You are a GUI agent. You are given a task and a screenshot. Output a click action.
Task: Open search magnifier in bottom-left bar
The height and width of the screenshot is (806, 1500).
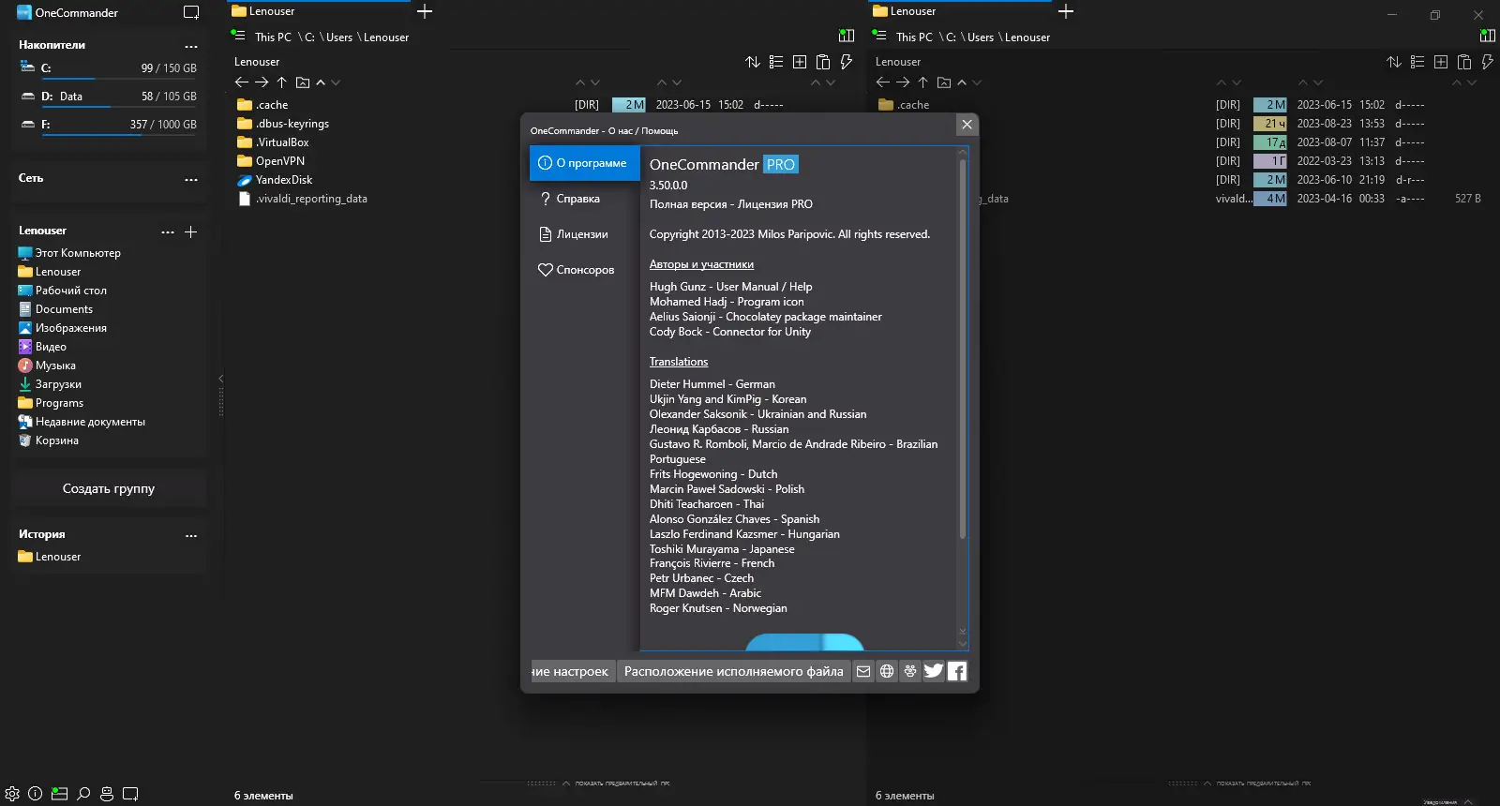point(83,794)
